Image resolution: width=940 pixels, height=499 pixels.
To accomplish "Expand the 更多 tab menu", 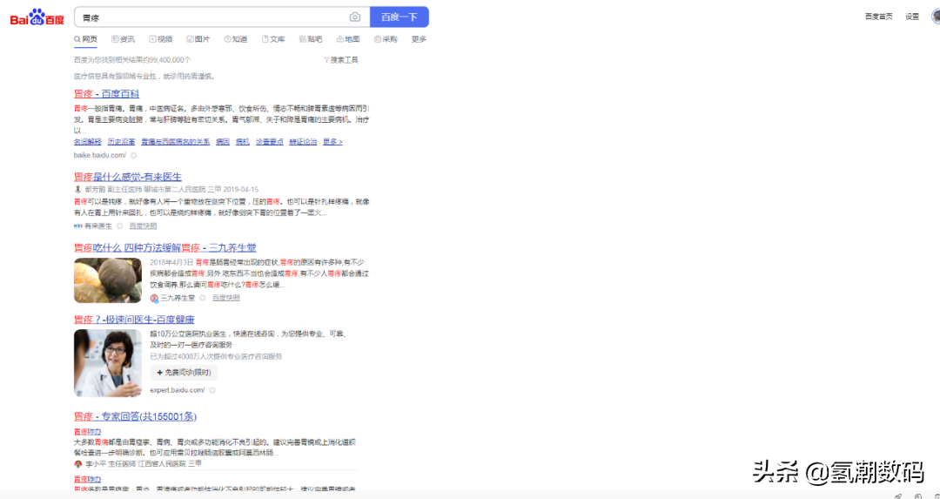I will click(x=419, y=39).
